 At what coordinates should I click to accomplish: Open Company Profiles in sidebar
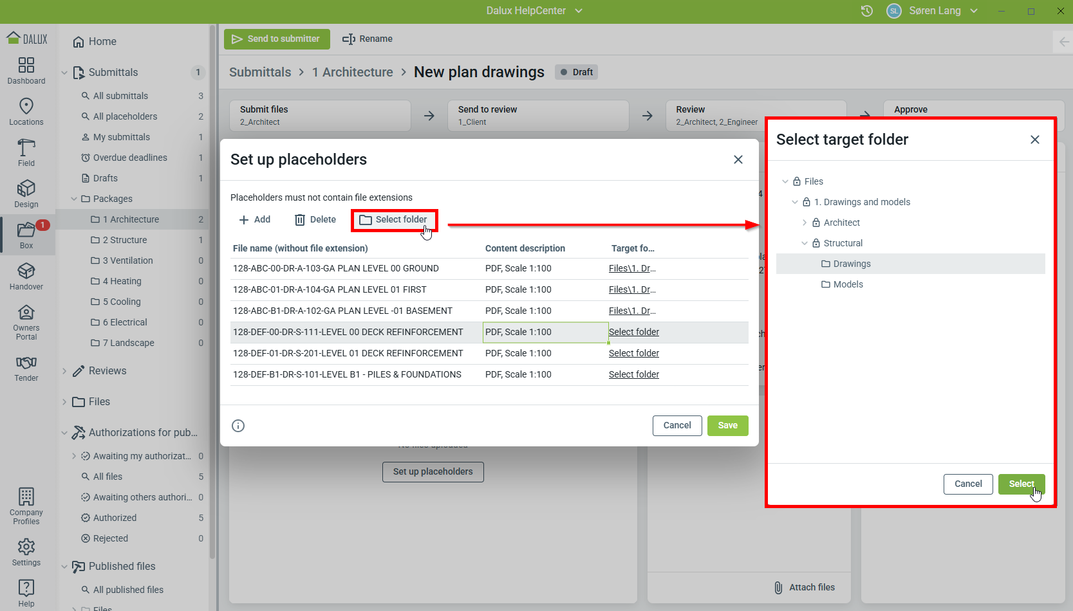pyautogui.click(x=26, y=506)
